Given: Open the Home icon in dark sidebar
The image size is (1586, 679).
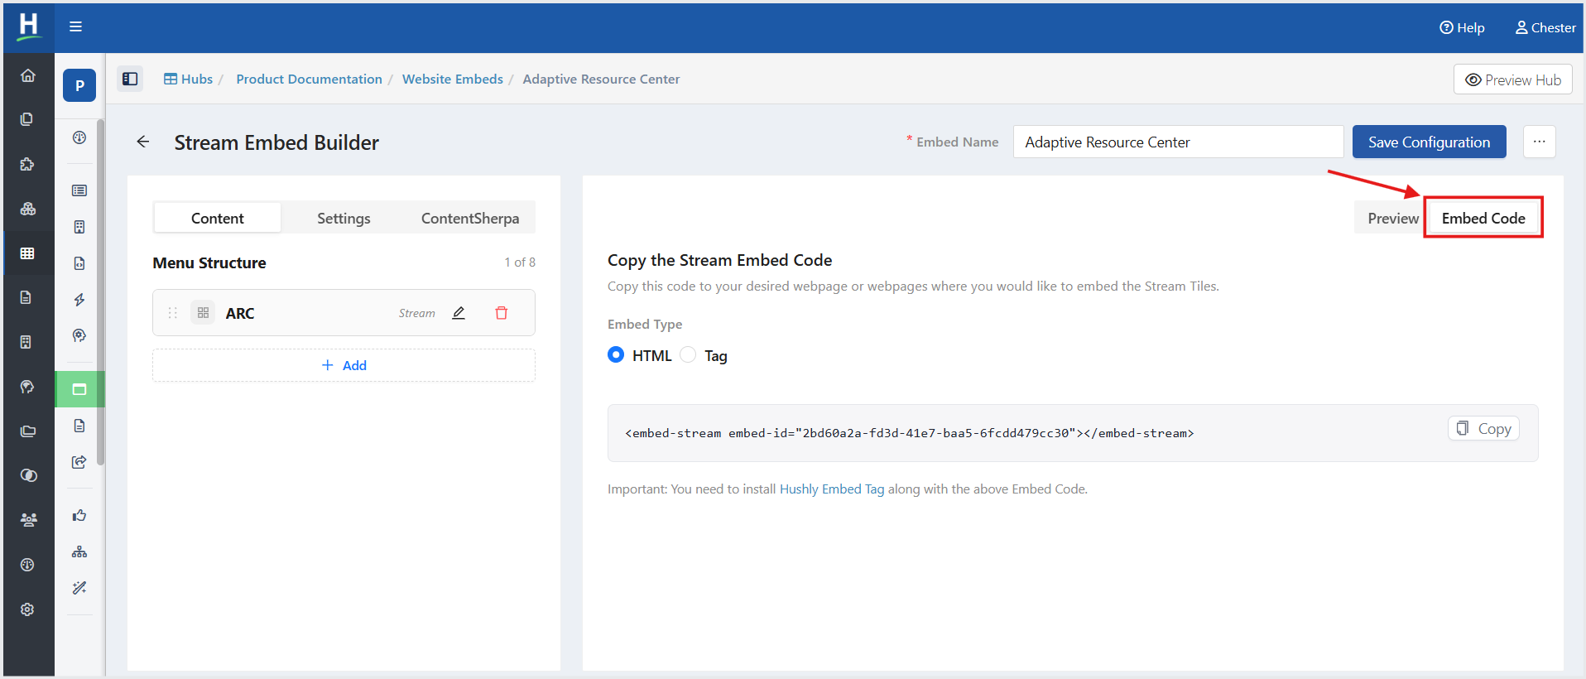Looking at the screenshot, I should click(27, 75).
